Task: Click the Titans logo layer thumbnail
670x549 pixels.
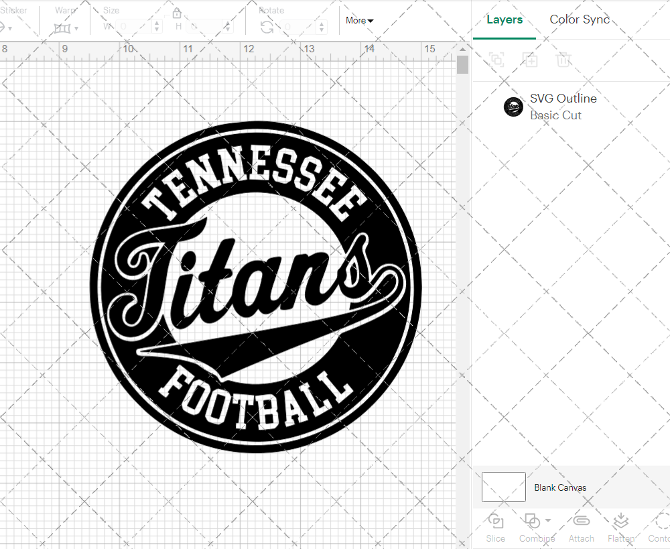Action: click(x=513, y=107)
